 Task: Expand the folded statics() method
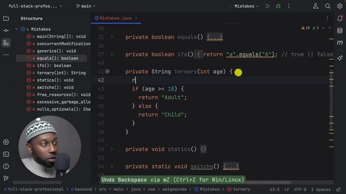[112, 149]
